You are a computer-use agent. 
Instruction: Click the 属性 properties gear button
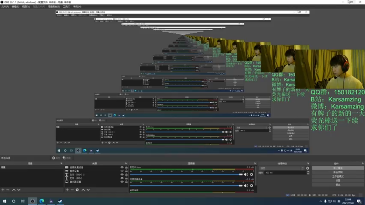[56, 158]
